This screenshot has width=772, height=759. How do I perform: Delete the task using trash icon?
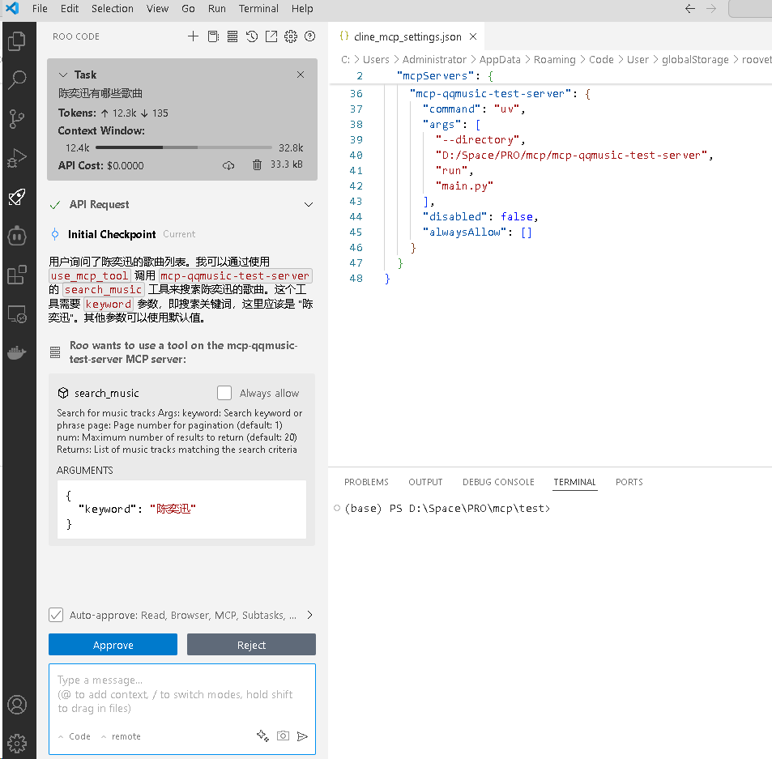(x=257, y=165)
